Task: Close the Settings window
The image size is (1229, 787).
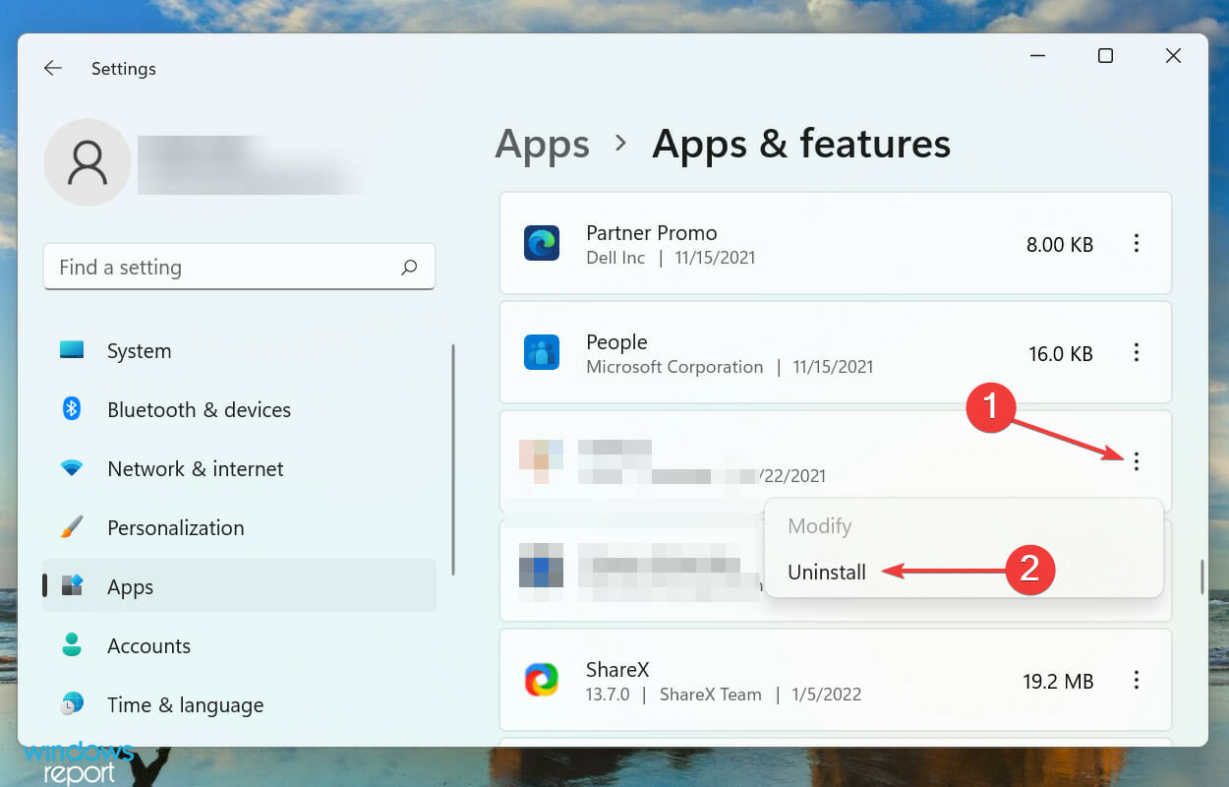Action: (1173, 56)
